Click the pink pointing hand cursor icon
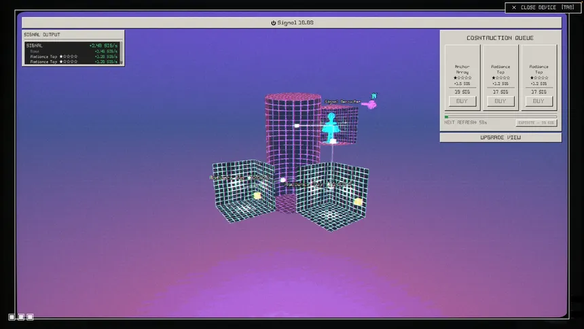The height and width of the screenshot is (329, 584). click(369, 105)
